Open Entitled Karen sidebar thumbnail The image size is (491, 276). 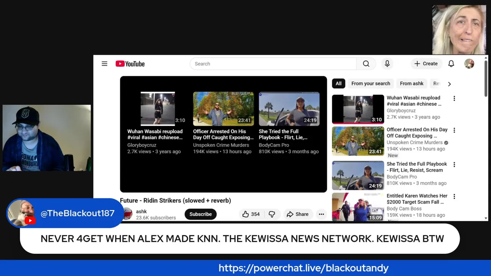(x=358, y=207)
